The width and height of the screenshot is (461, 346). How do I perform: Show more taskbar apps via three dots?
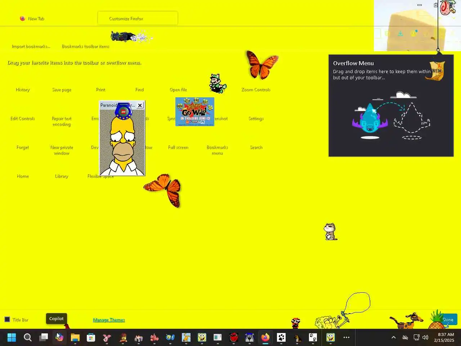coord(346,338)
